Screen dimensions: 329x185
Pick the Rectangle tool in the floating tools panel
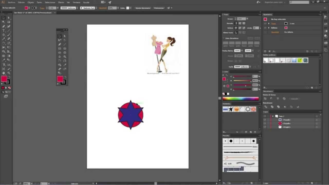[60, 48]
